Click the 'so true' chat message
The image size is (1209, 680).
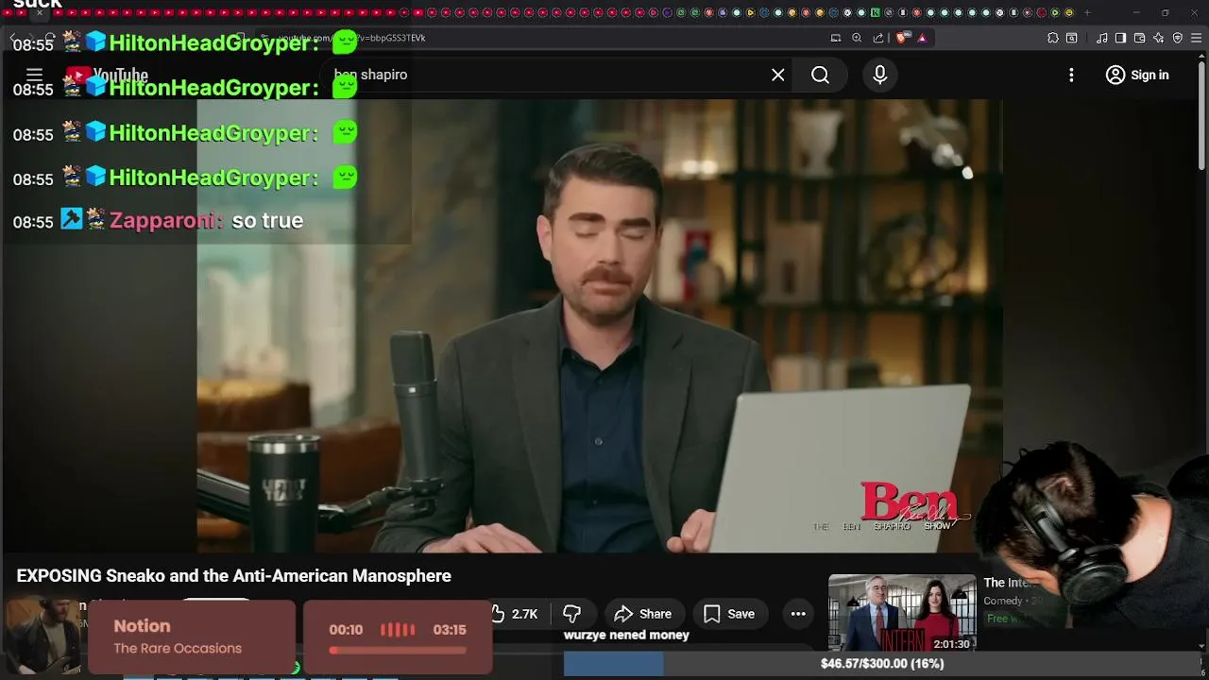pyautogui.click(x=267, y=221)
